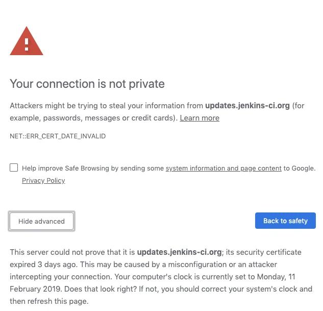The image size is (323, 311).
Task: Open system information and page content link
Action: pyautogui.click(x=223, y=168)
